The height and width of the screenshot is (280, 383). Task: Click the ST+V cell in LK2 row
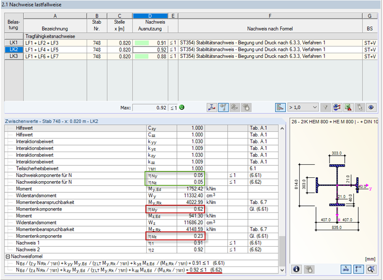370,50
